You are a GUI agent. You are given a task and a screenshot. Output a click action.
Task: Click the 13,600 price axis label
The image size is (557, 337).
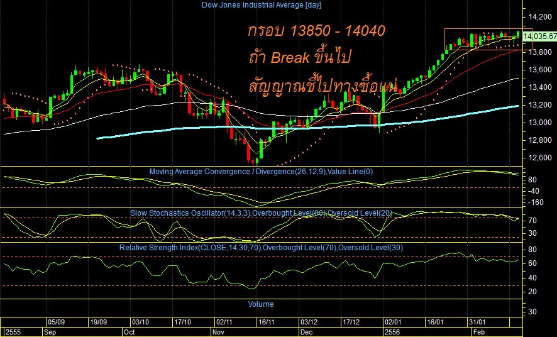(540, 70)
